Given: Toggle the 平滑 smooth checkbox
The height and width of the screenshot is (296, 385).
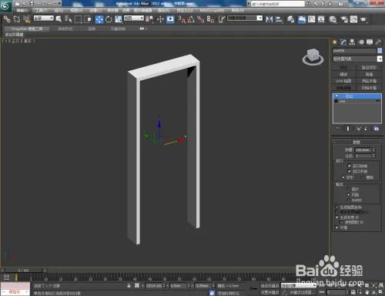Looking at the screenshot, I should click(337, 227).
